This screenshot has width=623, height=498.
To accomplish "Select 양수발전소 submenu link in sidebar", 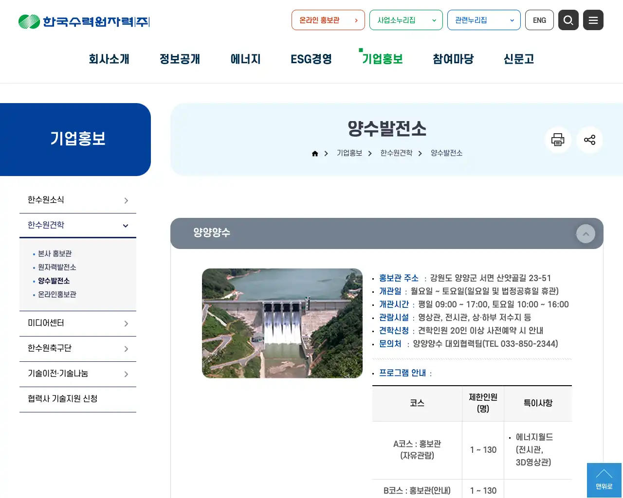I will click(x=54, y=281).
